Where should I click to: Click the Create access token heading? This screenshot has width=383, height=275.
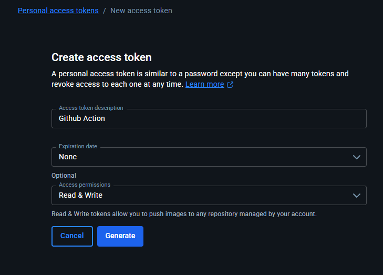[101, 57]
